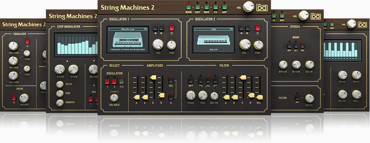
Task: Click the stereo DETUNE knob
Action: point(296,64)
